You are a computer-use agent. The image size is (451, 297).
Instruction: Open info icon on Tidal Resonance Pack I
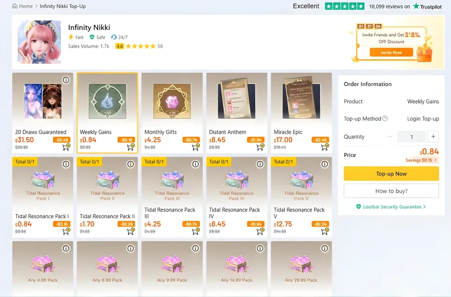(x=66, y=164)
